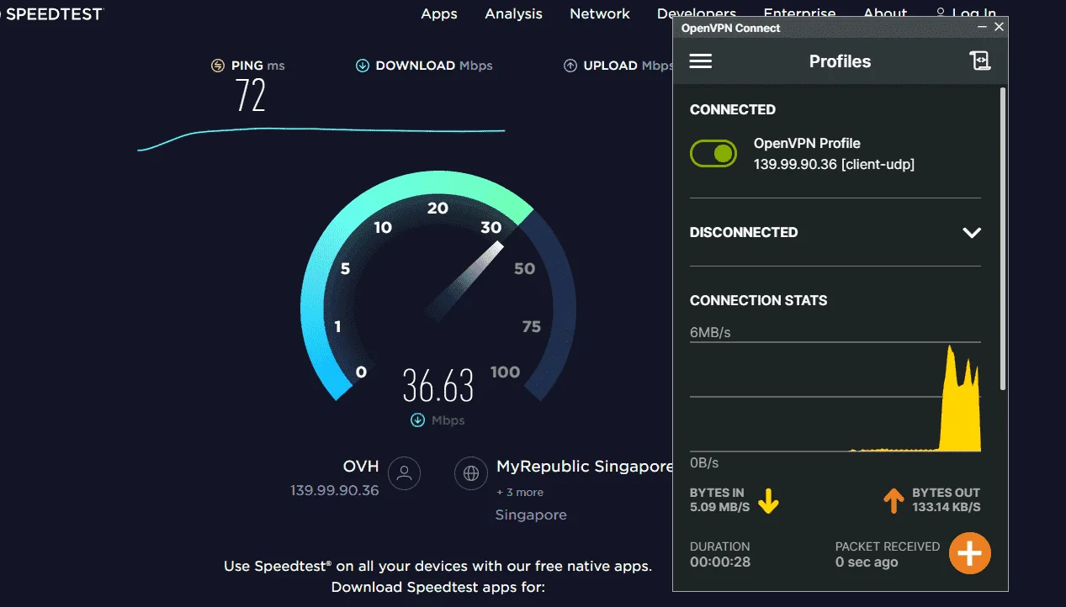The width and height of the screenshot is (1066, 607).
Task: Click the upload arrow icon by UPLOAD
Action: 570,66
